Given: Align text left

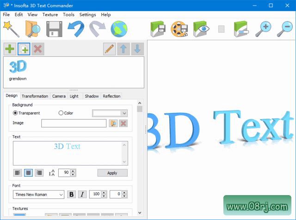Looking at the screenshot, I should pyautogui.click(x=18, y=173).
